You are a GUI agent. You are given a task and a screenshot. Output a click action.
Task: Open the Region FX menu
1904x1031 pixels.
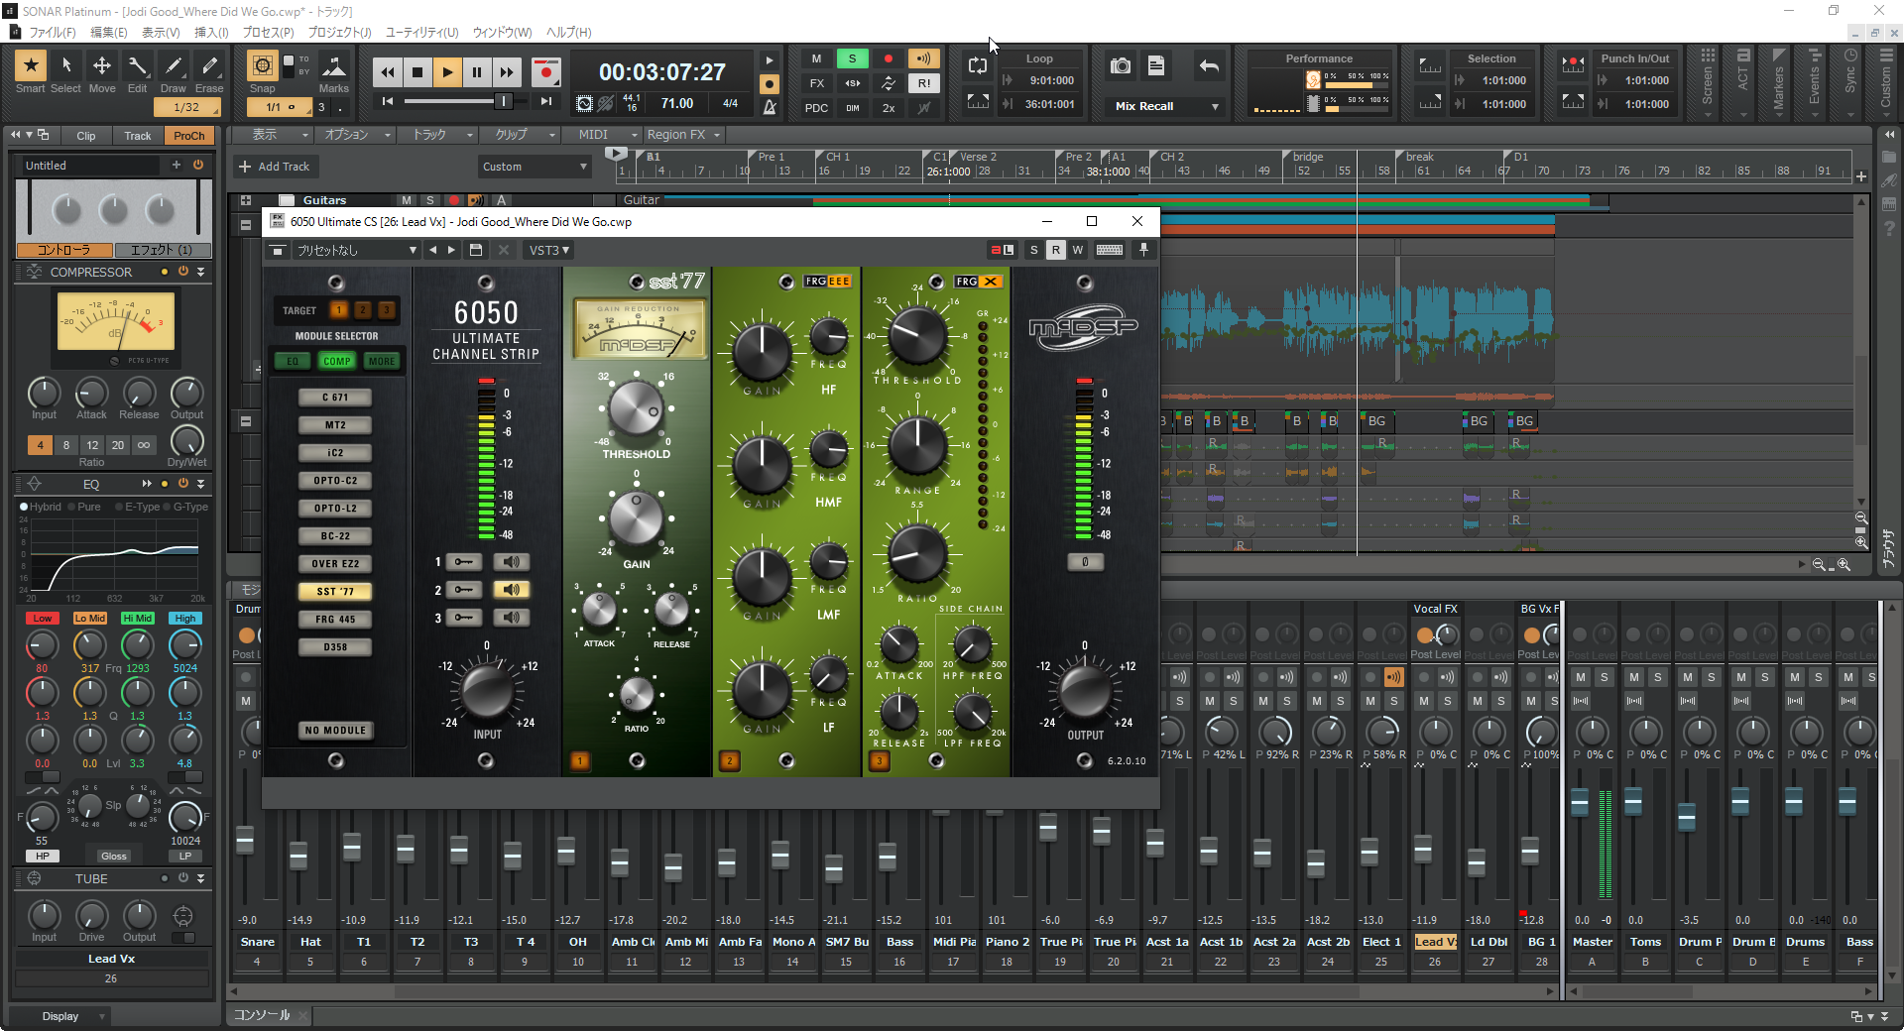(682, 135)
